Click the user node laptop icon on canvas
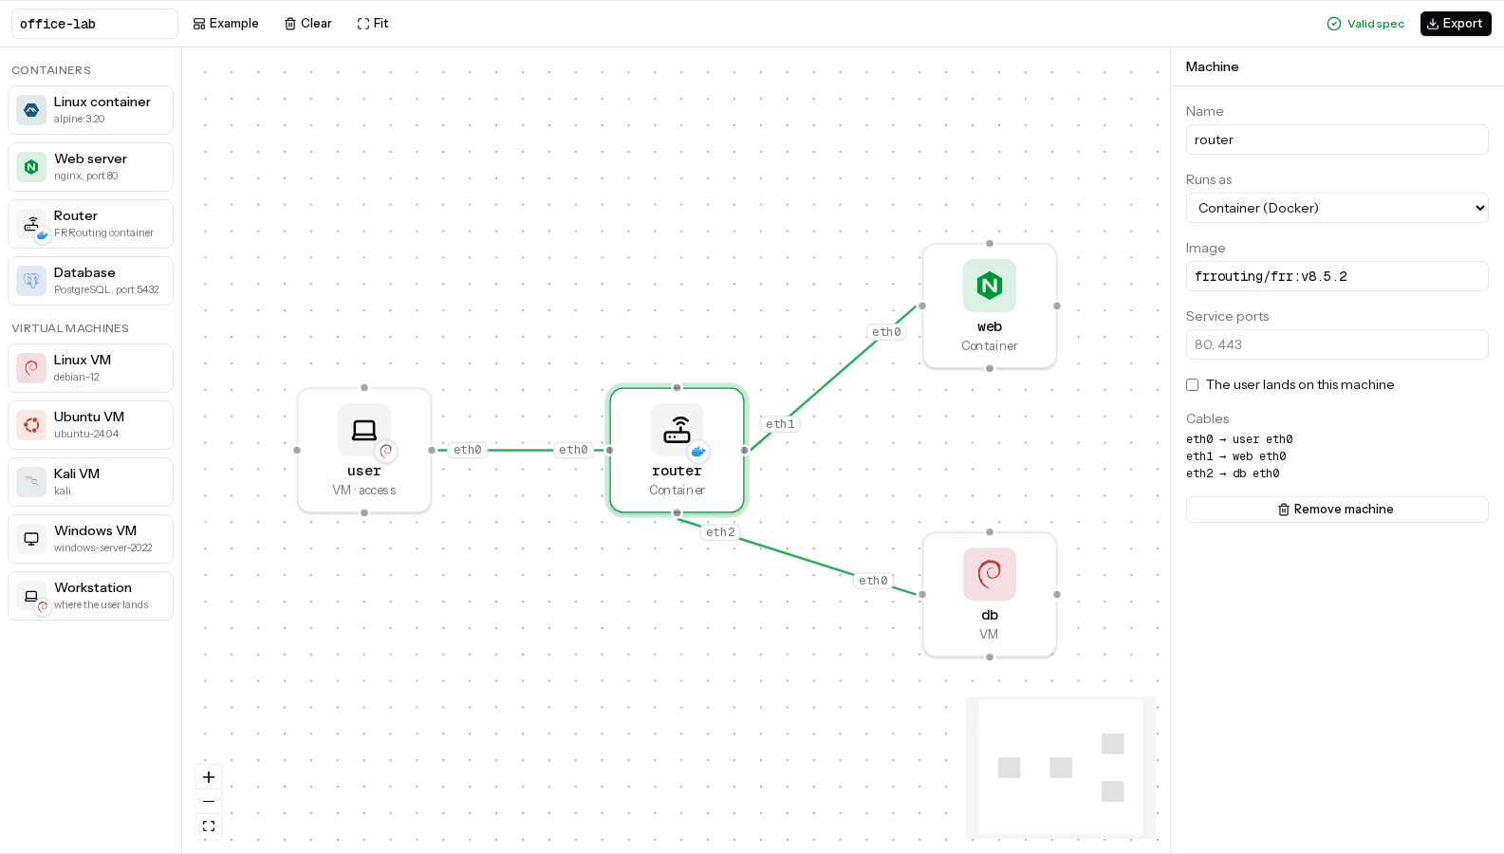Image resolution: width=1504 pixels, height=854 pixels. point(364,430)
